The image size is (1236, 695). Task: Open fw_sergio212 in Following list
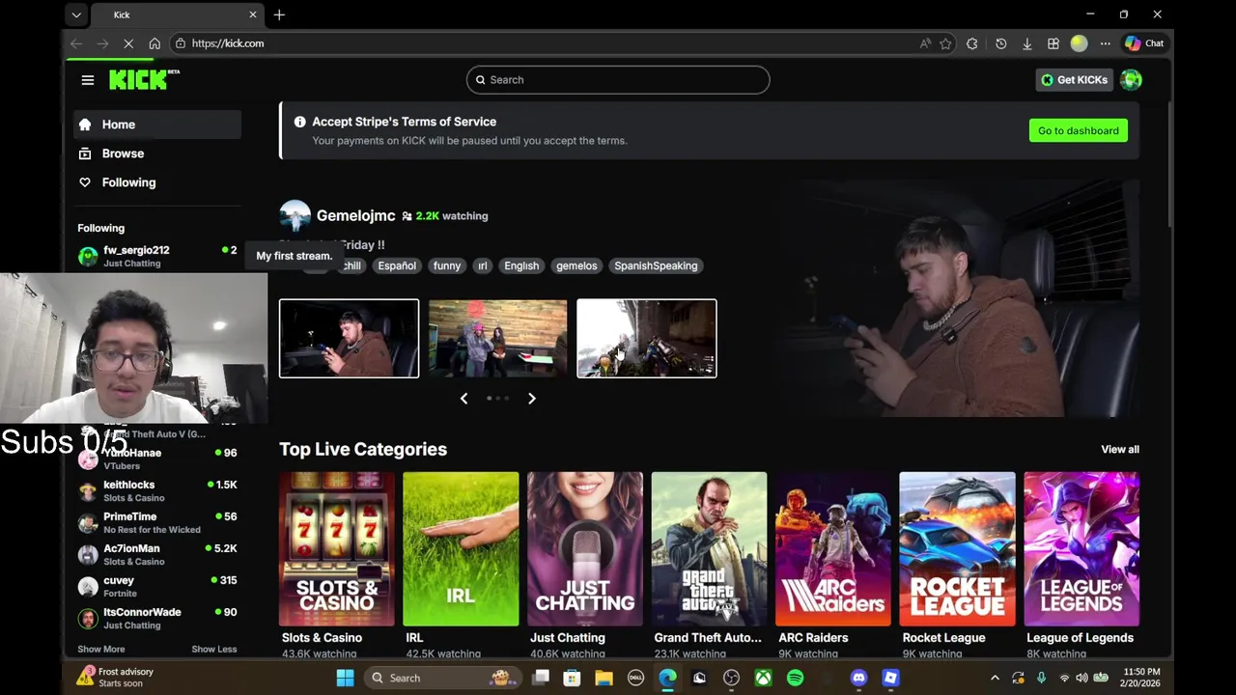coord(157,256)
